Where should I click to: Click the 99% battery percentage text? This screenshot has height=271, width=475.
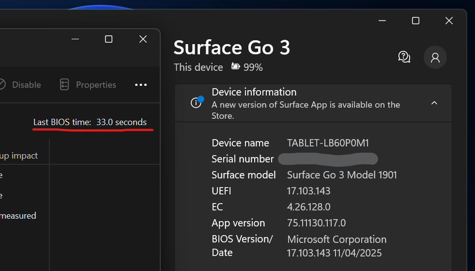[253, 67]
